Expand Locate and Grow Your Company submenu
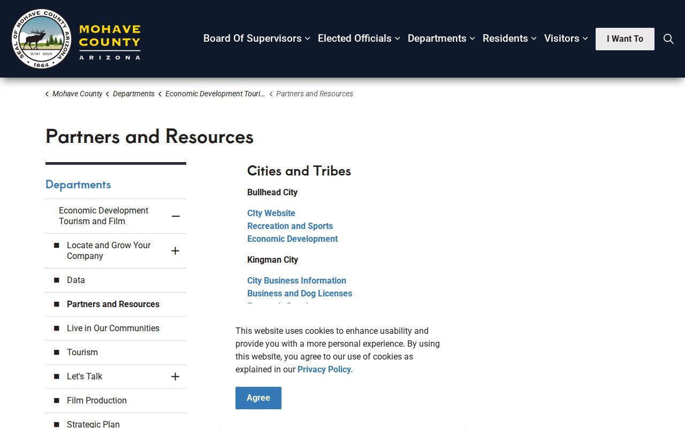This screenshot has height=428, width=685. click(x=175, y=251)
